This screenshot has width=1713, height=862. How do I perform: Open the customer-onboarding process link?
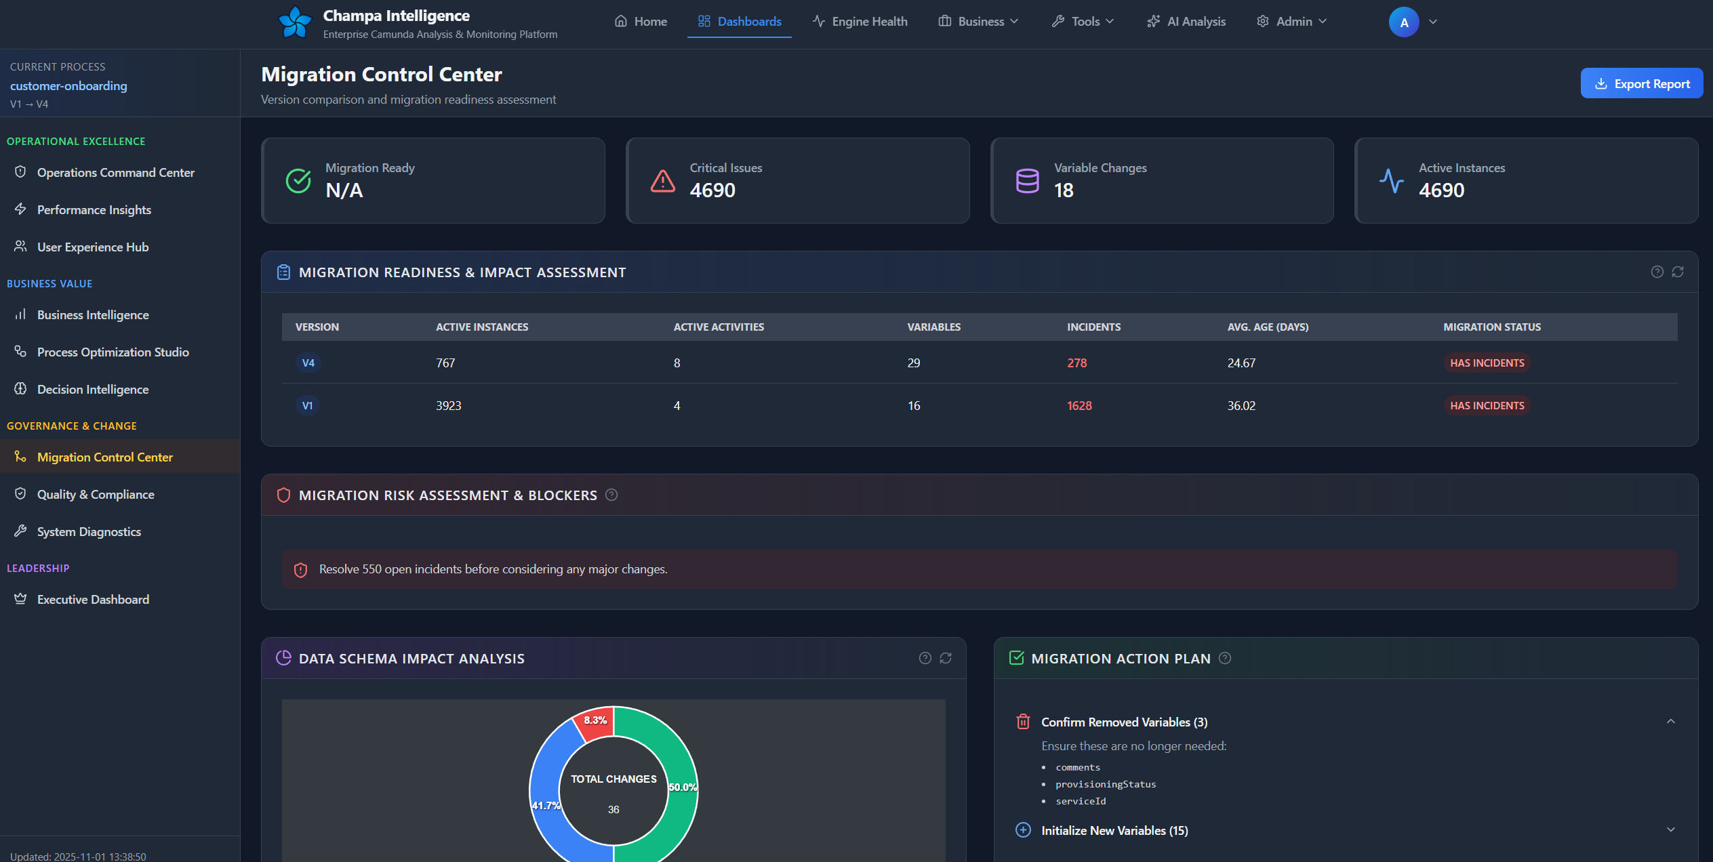[x=68, y=86]
